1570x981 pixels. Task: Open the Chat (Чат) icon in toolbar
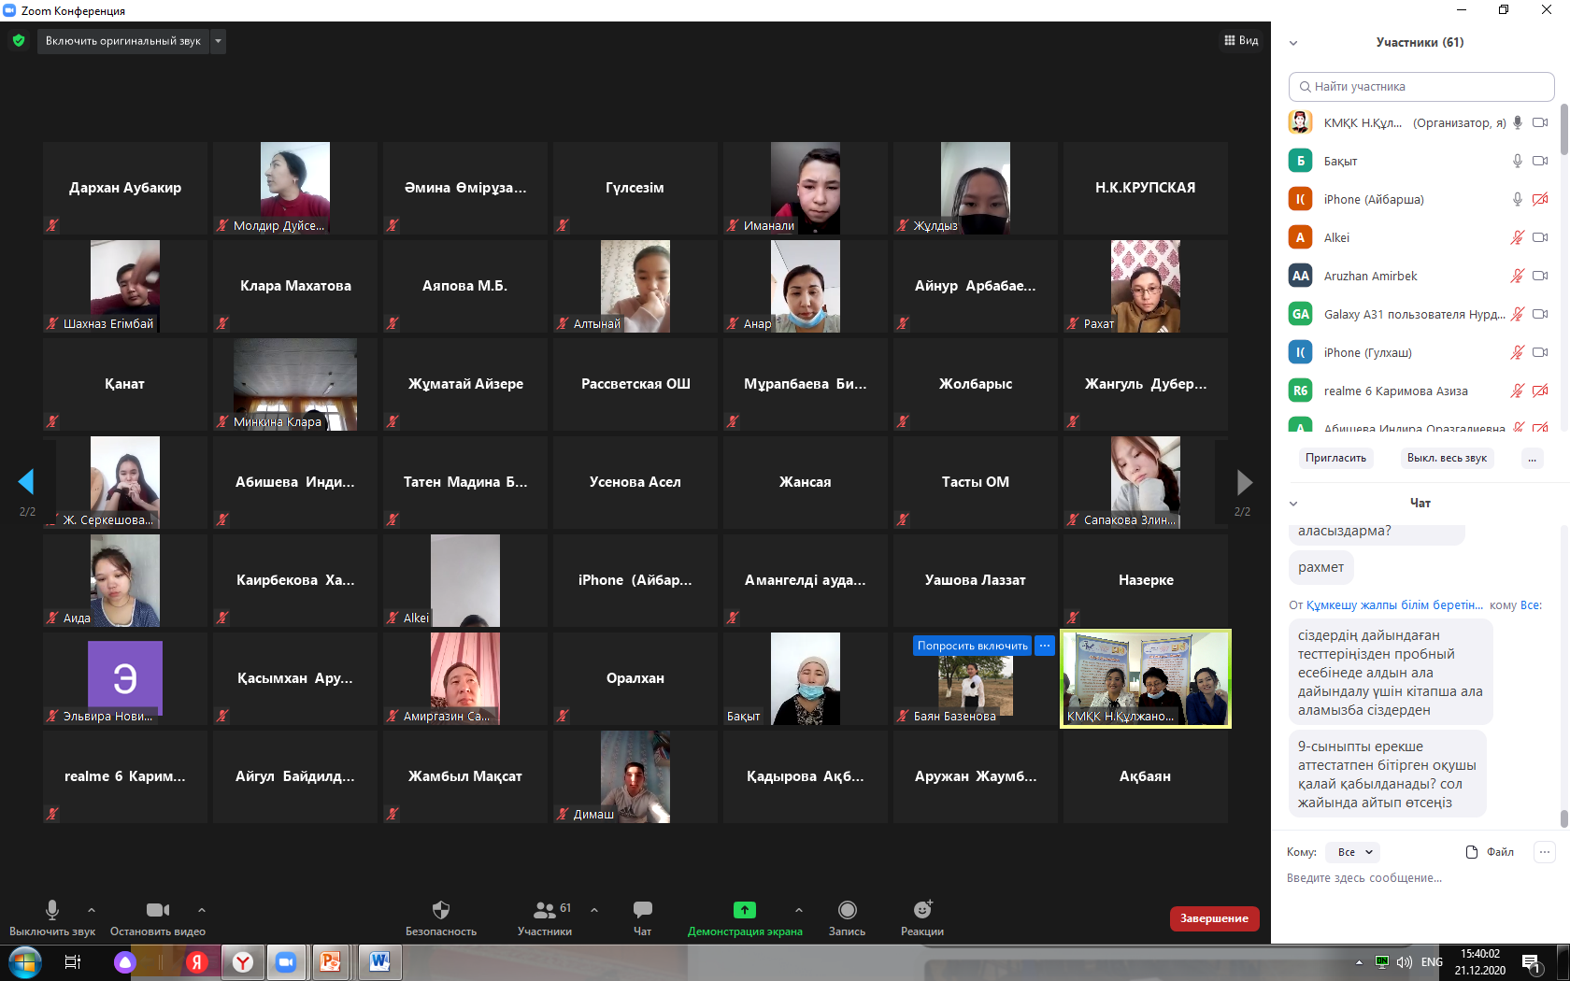coord(642,910)
